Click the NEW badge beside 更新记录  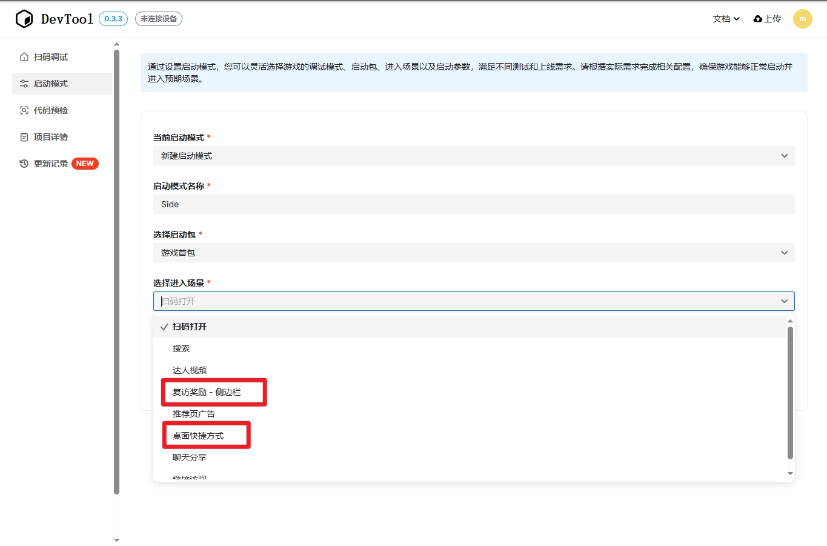[85, 164]
